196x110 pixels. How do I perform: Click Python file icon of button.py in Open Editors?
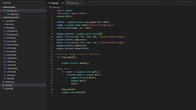click(8, 14)
